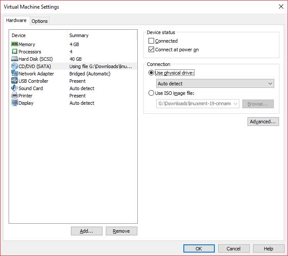
Task: Select the Memory row label
Action: 27,44
